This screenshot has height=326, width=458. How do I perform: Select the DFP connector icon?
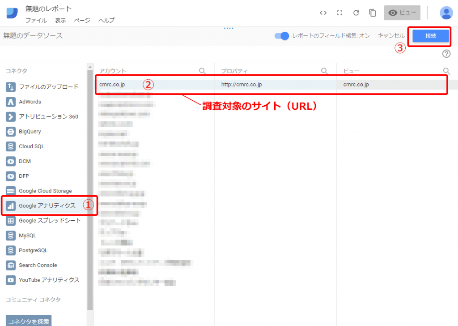click(11, 176)
